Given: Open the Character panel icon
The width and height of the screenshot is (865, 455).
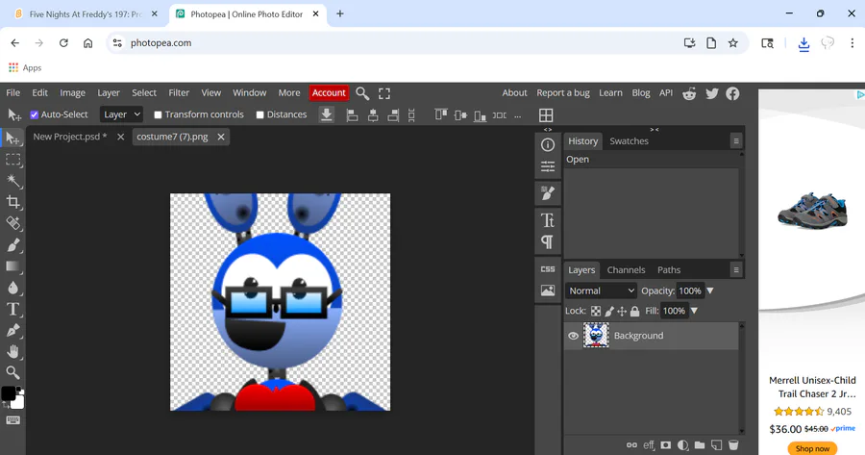Looking at the screenshot, I should click(548, 220).
